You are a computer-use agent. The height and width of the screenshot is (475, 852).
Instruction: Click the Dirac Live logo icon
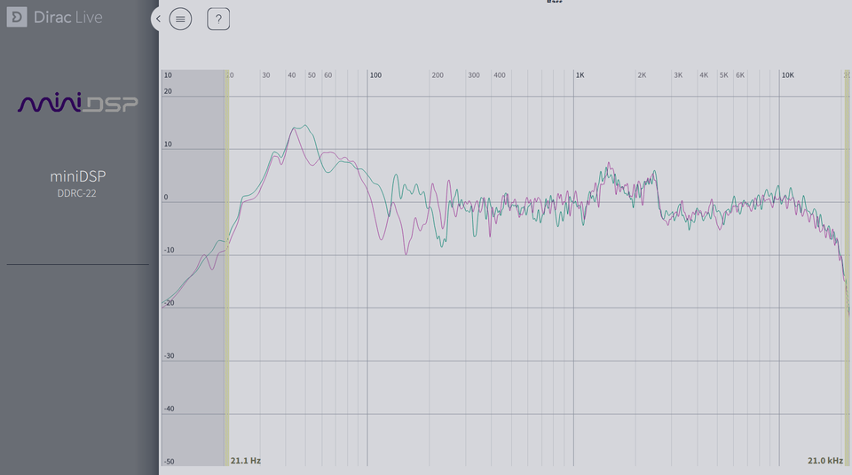pyautogui.click(x=17, y=18)
